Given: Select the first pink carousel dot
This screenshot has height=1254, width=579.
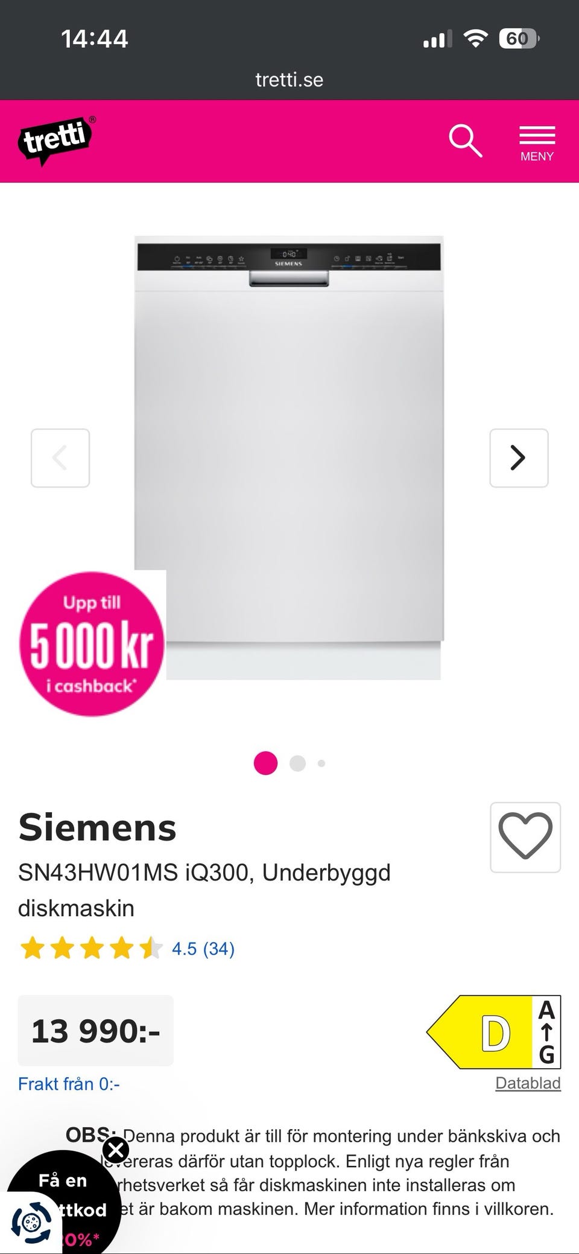Looking at the screenshot, I should click(x=265, y=763).
